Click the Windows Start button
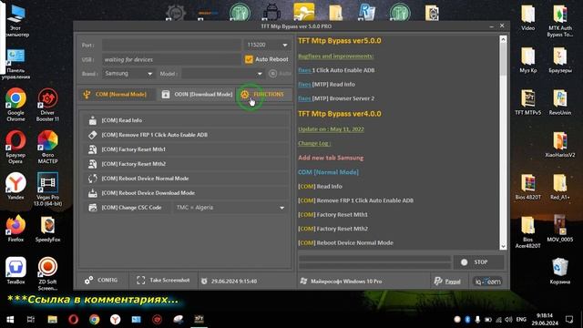 (x=10, y=320)
